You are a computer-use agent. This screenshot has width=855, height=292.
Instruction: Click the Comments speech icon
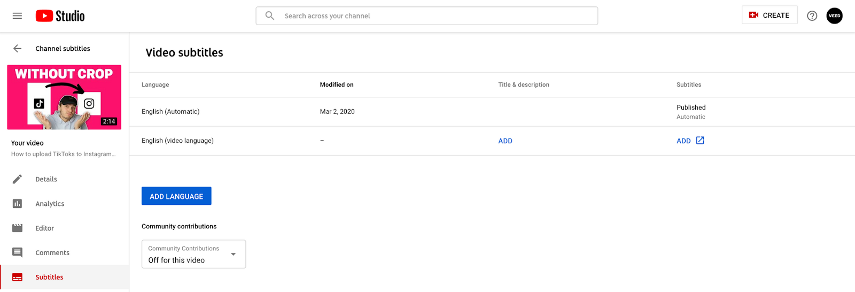click(17, 252)
